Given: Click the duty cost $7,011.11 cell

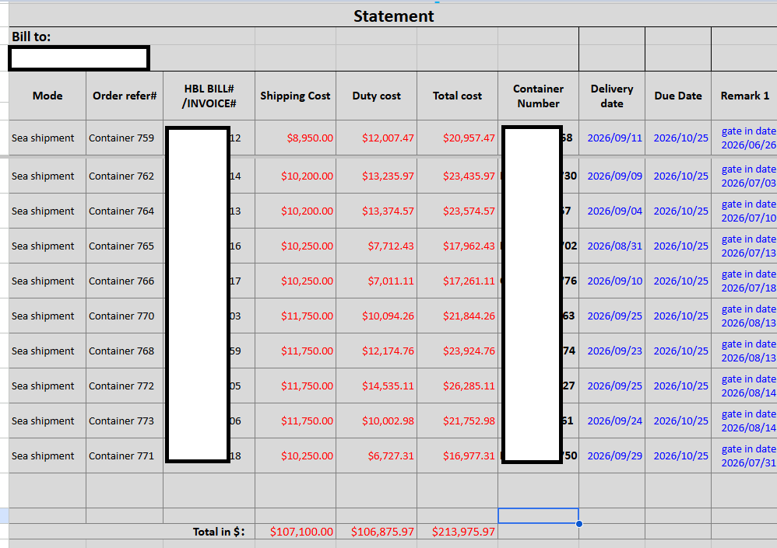Looking at the screenshot, I should [377, 281].
